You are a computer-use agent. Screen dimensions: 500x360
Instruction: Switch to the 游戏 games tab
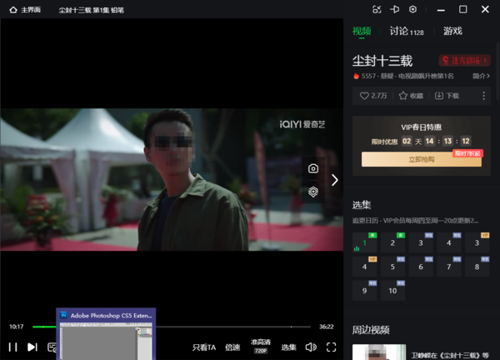click(452, 32)
